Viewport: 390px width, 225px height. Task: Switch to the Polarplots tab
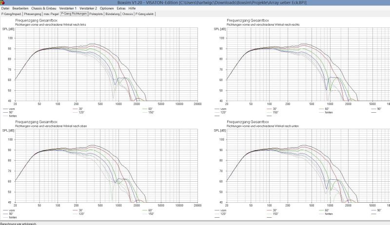[96, 14]
